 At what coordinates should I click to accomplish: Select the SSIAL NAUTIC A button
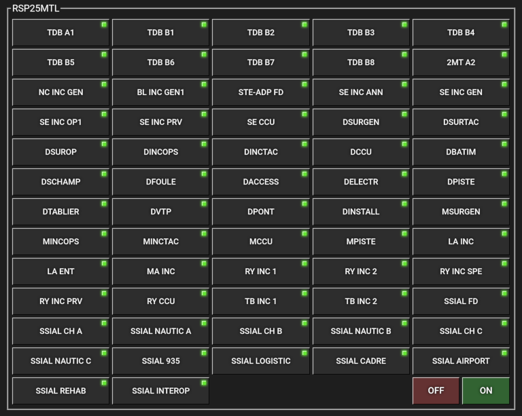click(x=161, y=331)
